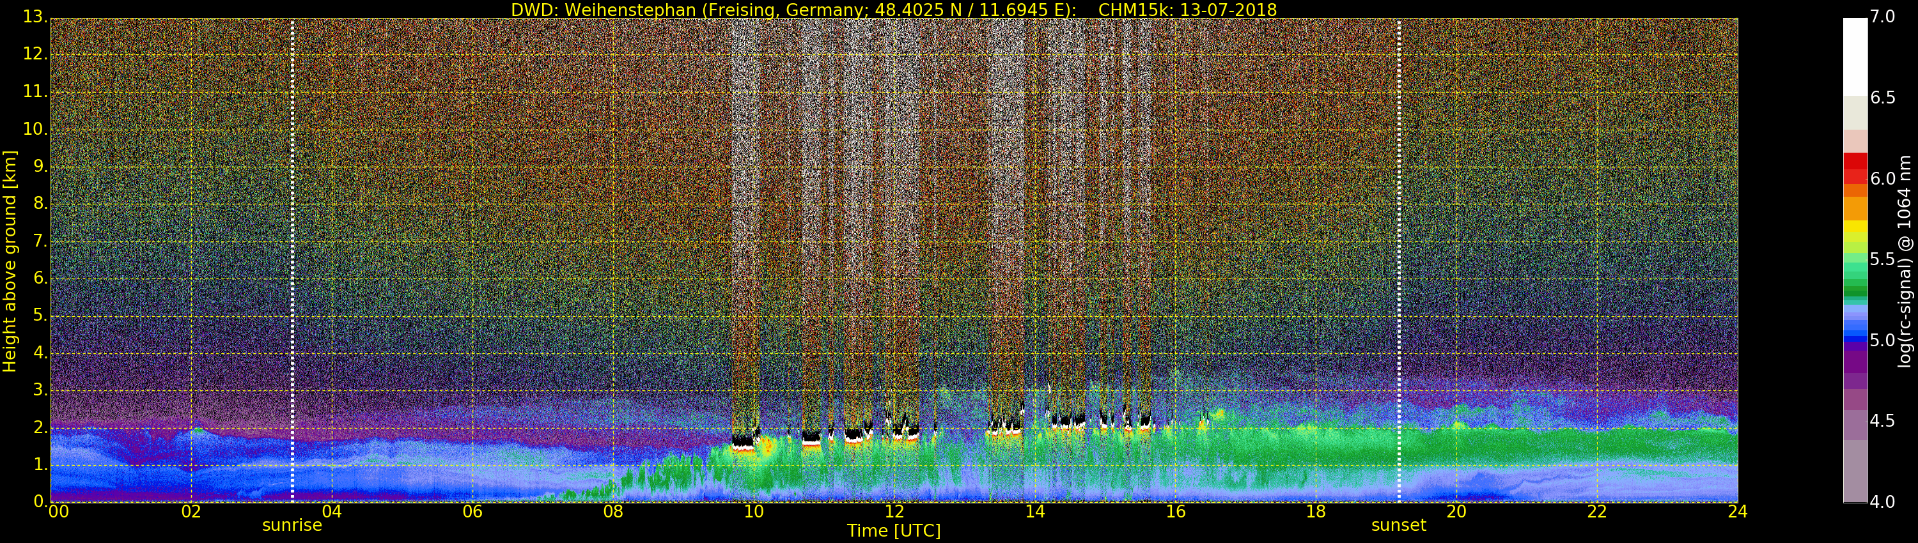Click the '20' time axis tick label

1456,512
